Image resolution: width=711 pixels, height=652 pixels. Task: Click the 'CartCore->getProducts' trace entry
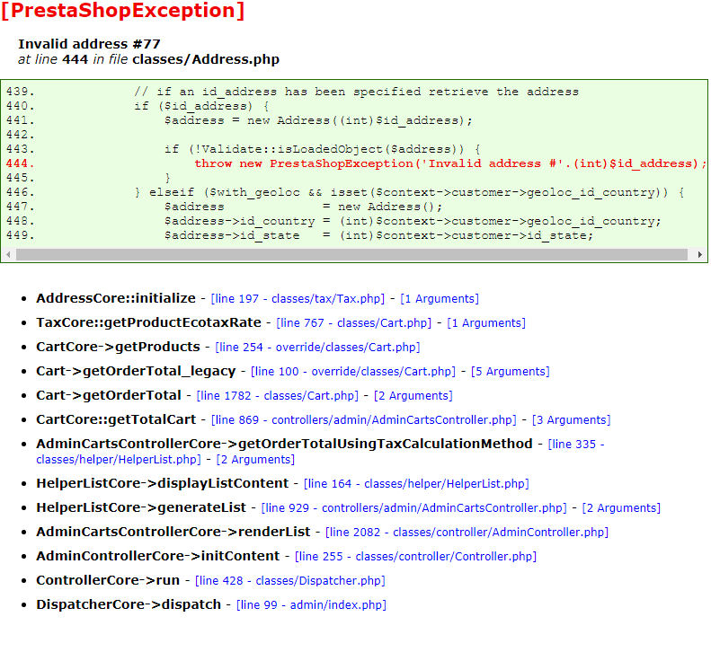[118, 347]
